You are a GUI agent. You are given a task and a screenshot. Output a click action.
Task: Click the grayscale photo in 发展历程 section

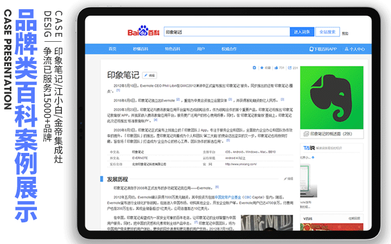(267, 223)
